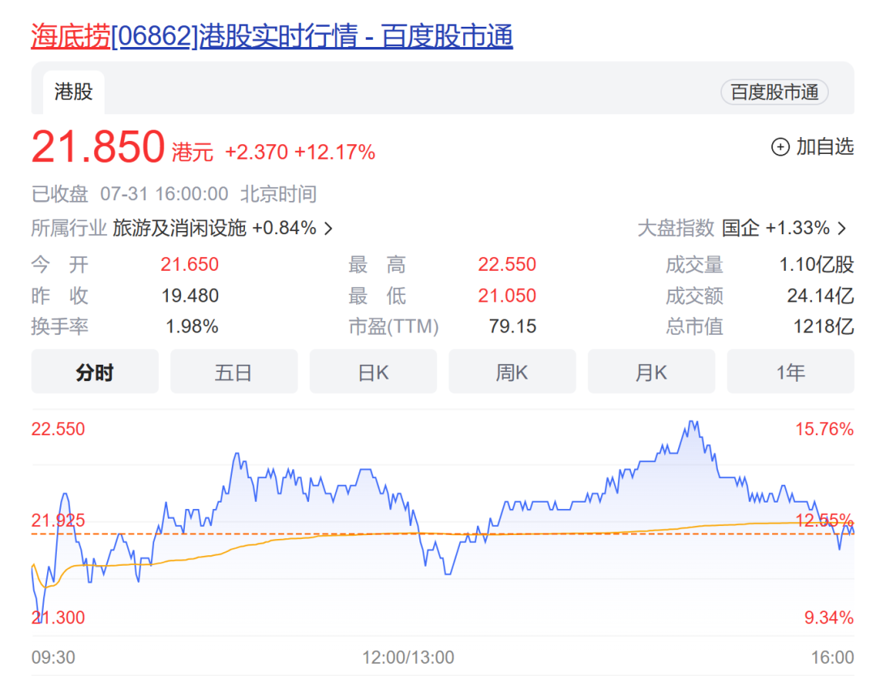Click the chart axis label 15.76%

pos(824,430)
